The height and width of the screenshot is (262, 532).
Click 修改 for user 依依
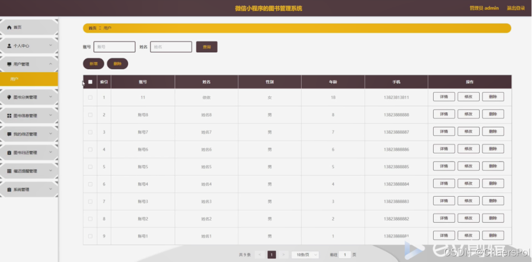point(468,97)
